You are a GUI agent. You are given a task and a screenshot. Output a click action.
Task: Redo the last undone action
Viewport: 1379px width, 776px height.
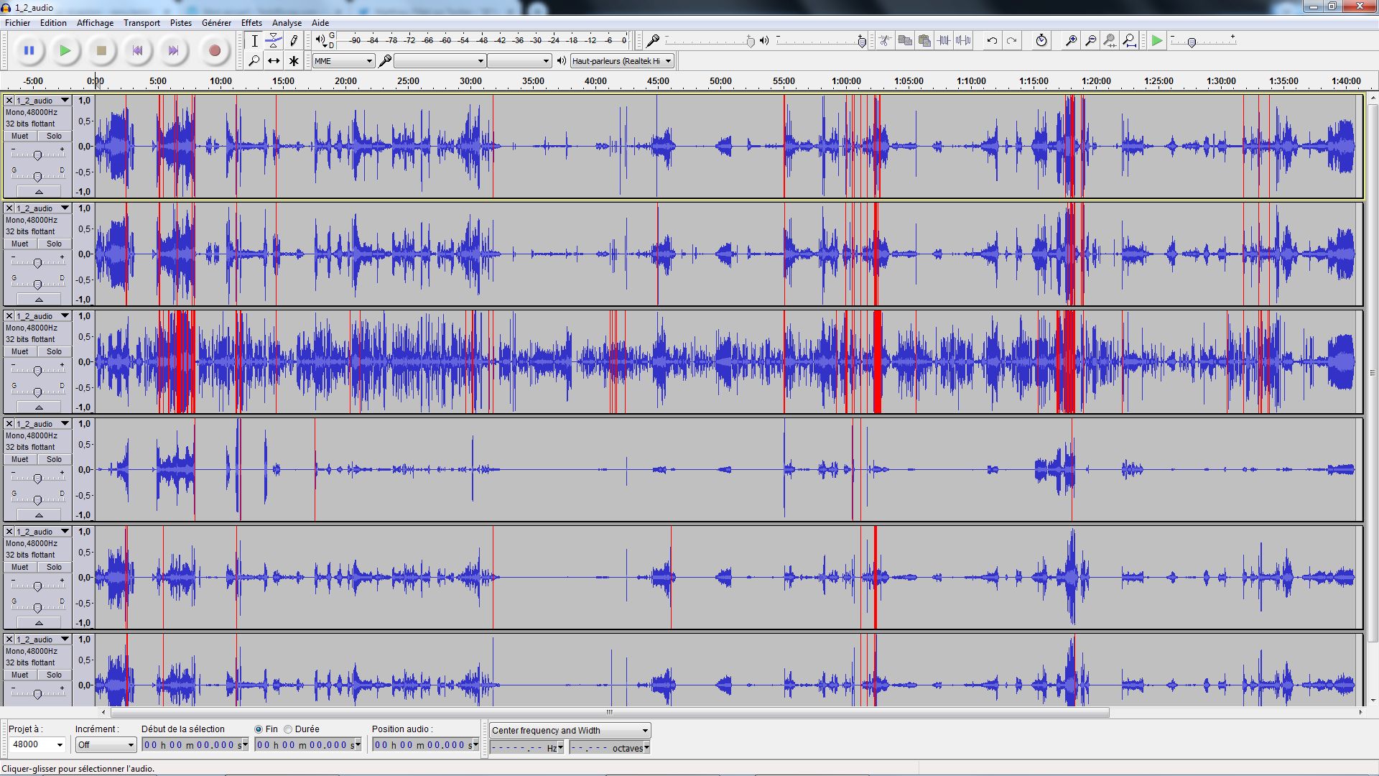click(x=1011, y=41)
